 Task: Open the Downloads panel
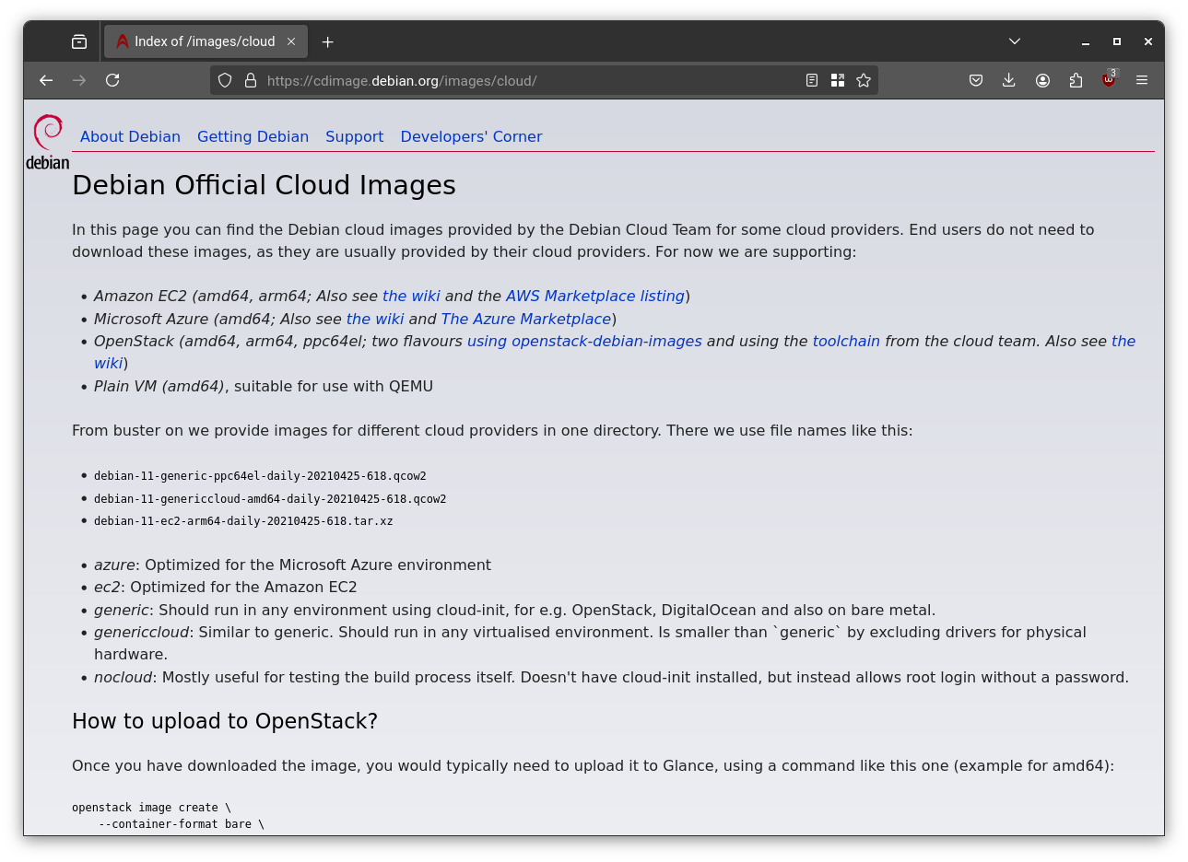point(1009,80)
